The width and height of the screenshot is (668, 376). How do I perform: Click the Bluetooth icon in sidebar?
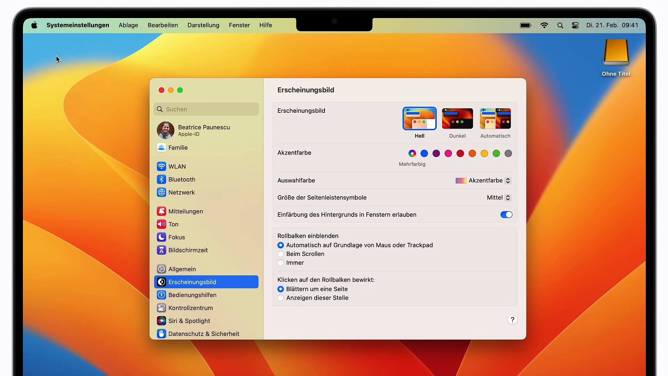(161, 179)
